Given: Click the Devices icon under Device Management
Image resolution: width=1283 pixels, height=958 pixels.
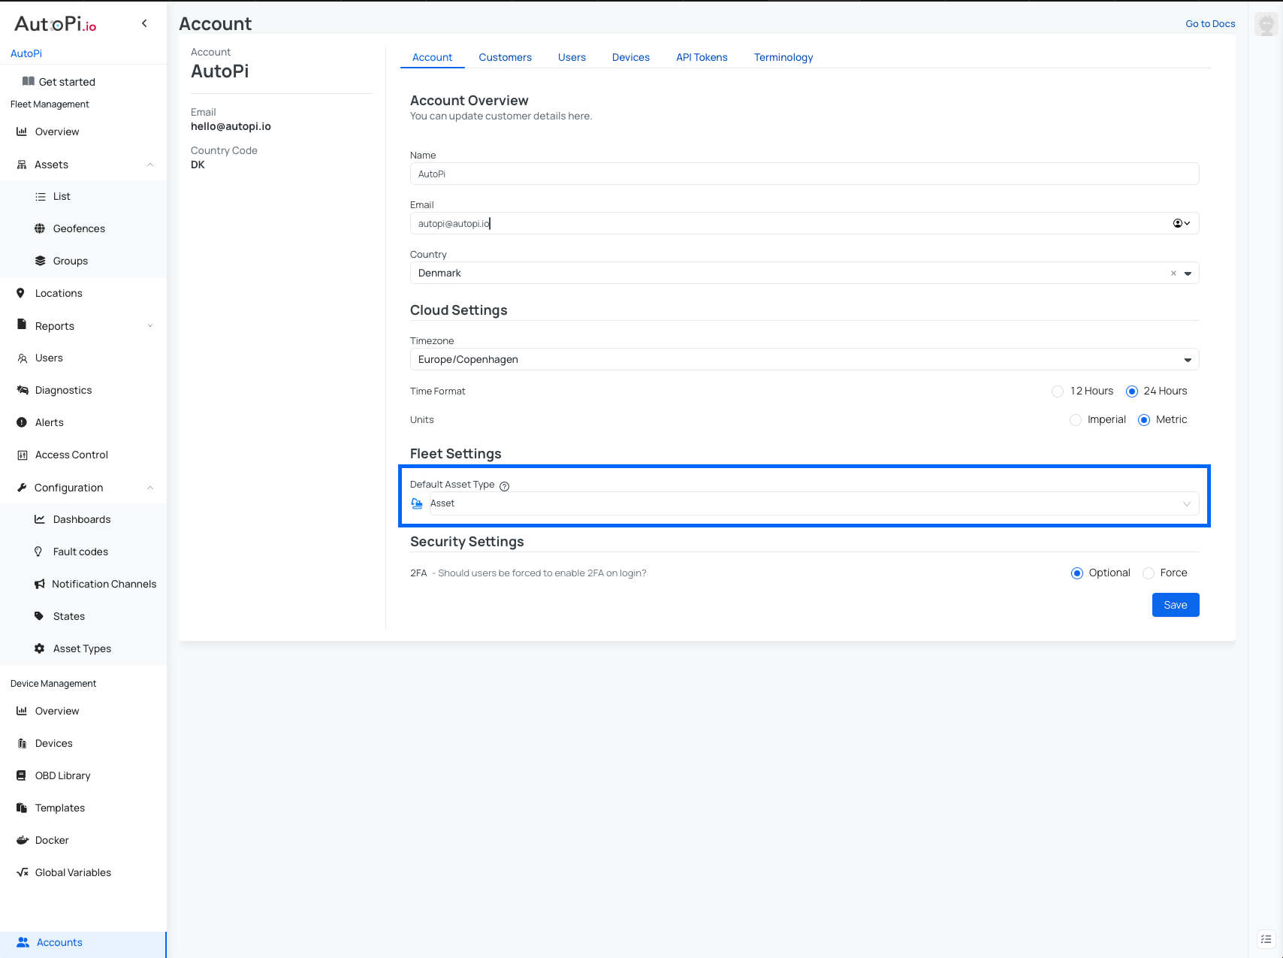Looking at the screenshot, I should click(x=22, y=744).
